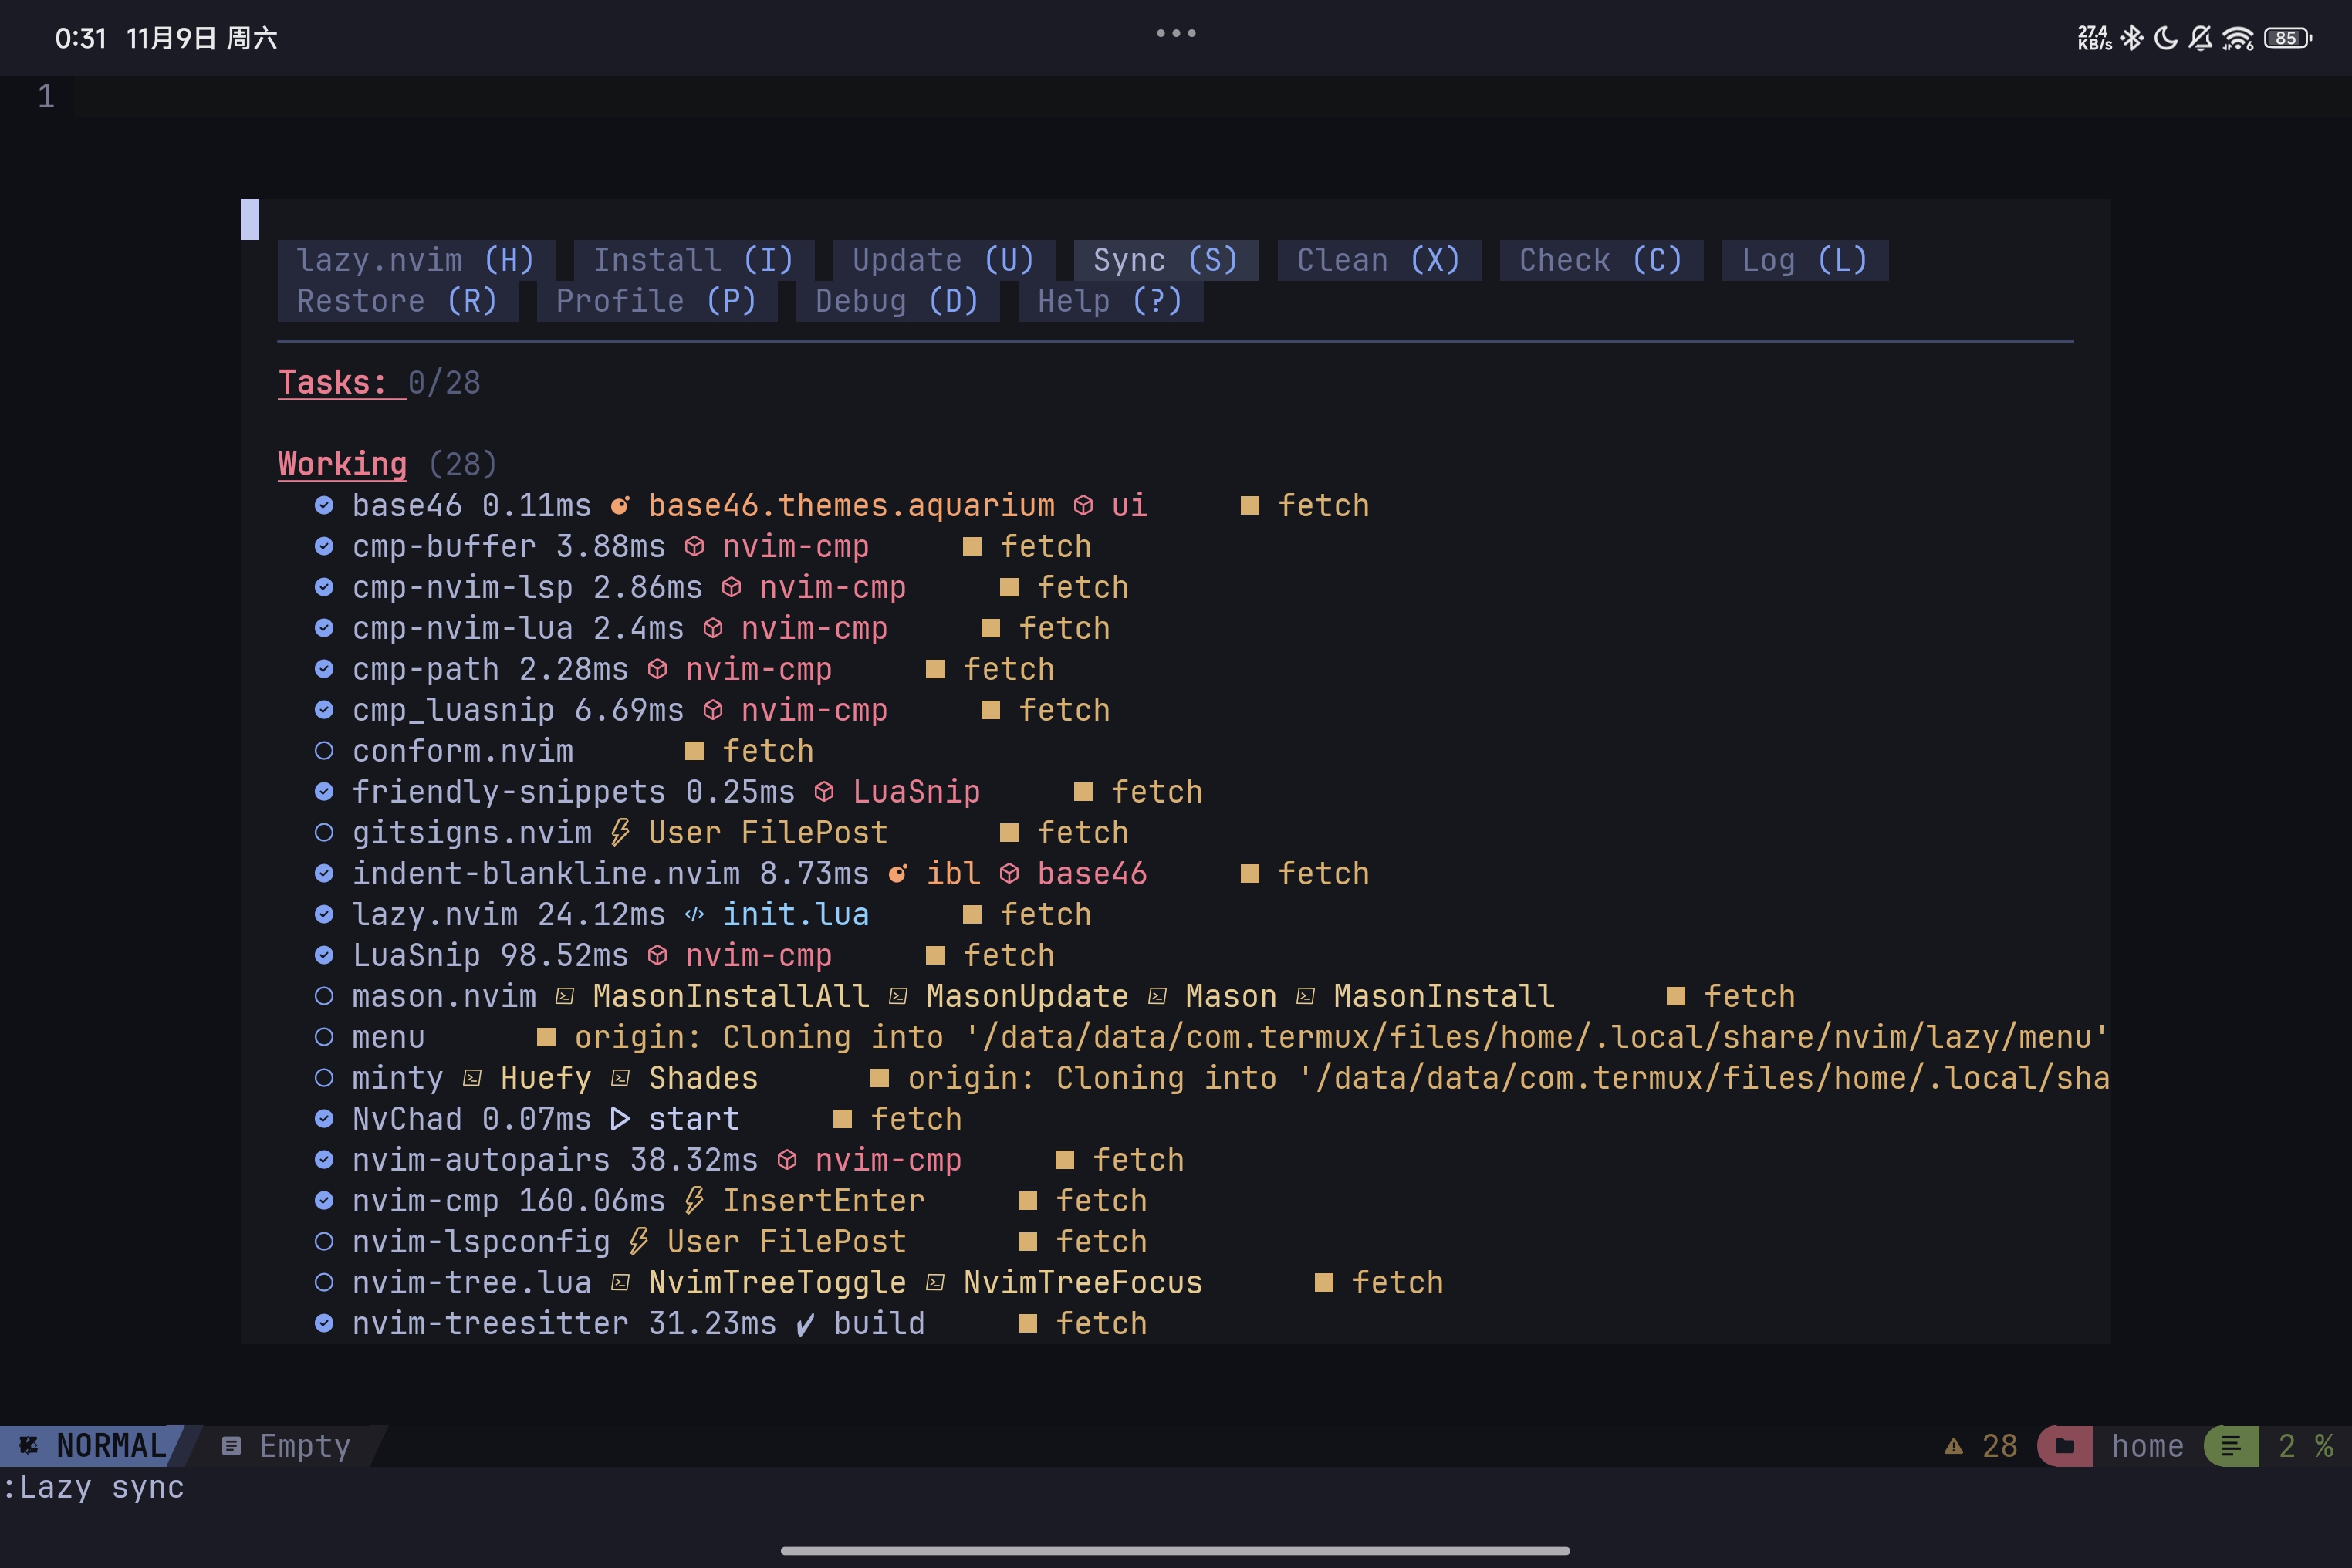2352x1568 pixels.
Task: Select the Sync (S) tab
Action: tap(1166, 260)
